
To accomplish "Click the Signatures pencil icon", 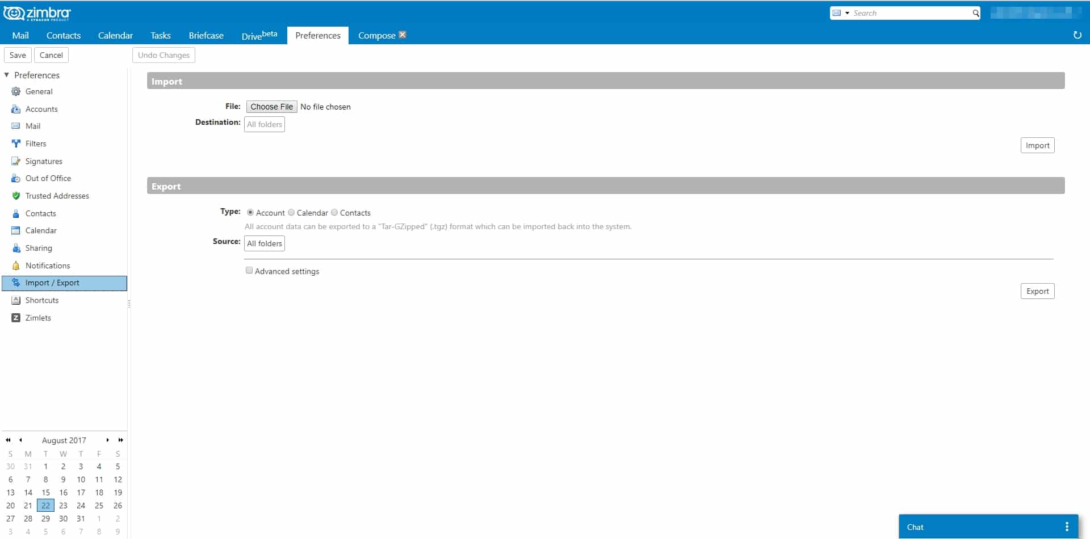I will (16, 161).
